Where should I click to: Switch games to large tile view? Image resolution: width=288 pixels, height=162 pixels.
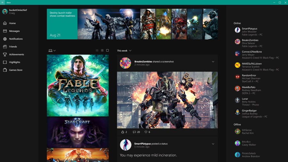(x=108, y=50)
